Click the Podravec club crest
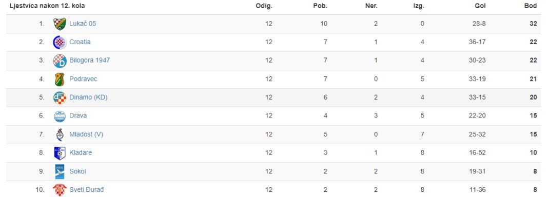This screenshot has width=548, height=197. [60, 80]
